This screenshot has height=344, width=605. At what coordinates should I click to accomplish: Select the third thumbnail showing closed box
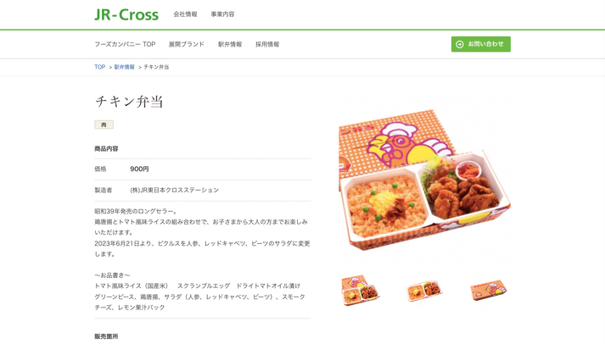click(x=488, y=291)
